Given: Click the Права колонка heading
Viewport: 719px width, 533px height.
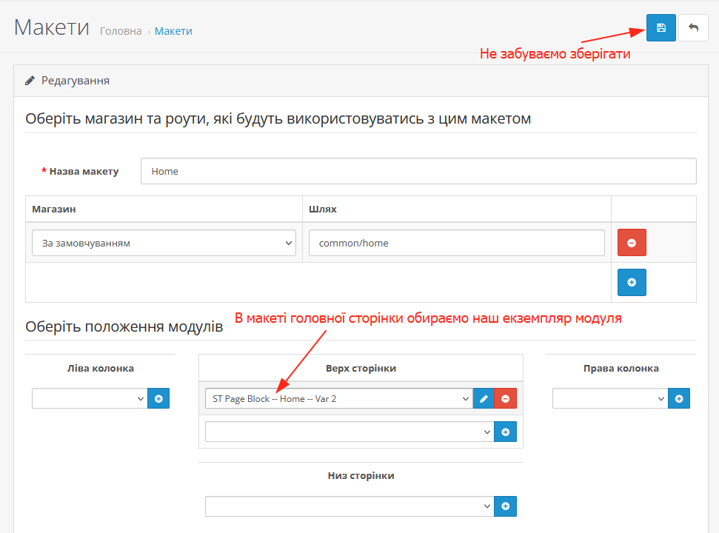Looking at the screenshot, I should (x=621, y=369).
